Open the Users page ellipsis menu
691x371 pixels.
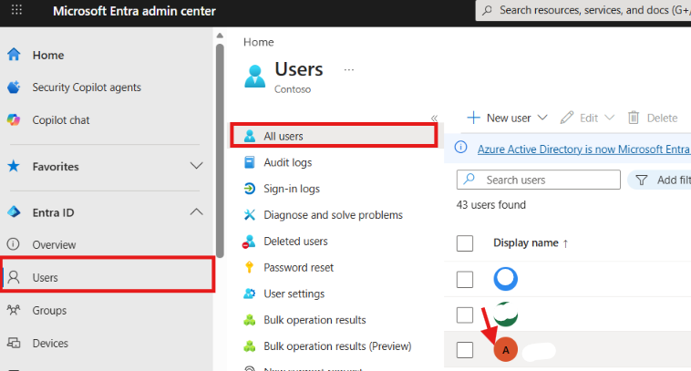click(x=349, y=69)
